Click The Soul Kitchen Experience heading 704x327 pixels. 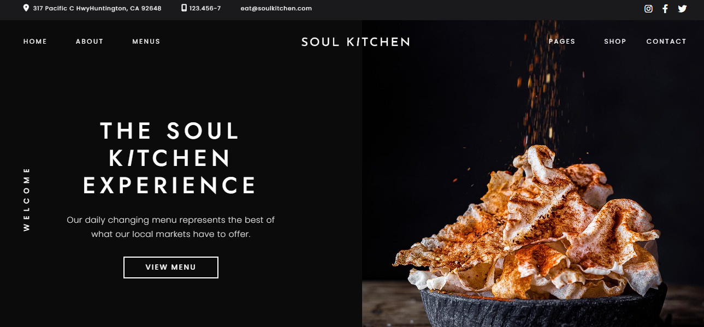tap(170, 158)
